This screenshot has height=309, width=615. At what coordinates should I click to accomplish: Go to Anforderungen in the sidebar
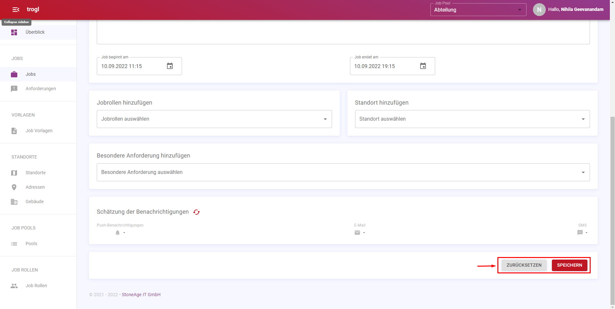[41, 89]
